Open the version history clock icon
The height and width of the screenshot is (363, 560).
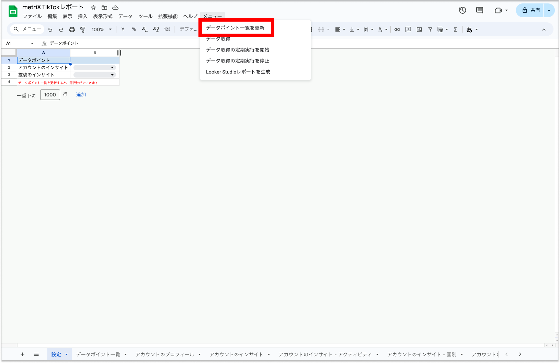462,10
